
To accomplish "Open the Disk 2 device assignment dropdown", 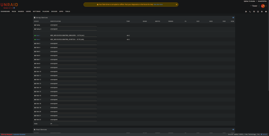I will point(73,40).
